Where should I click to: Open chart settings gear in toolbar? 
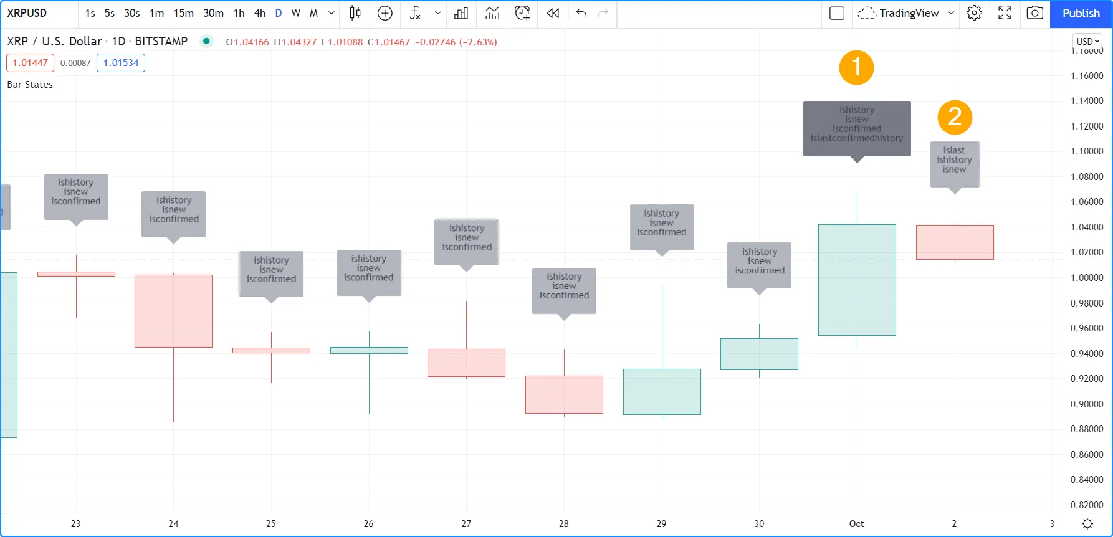pos(974,13)
